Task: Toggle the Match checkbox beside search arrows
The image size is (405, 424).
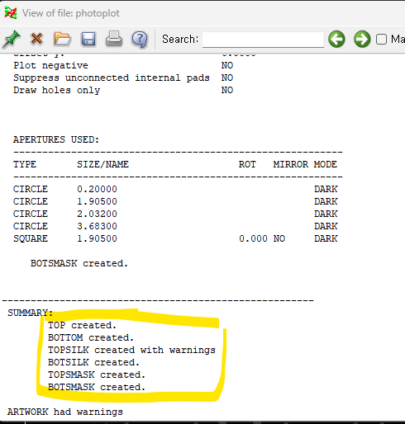Action: 381,40
